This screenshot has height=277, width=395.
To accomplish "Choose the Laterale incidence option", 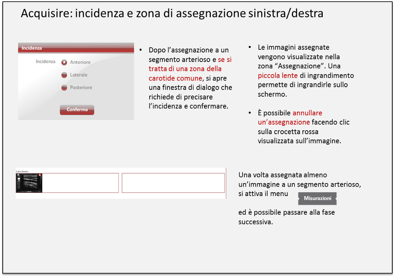I will click(x=64, y=75).
